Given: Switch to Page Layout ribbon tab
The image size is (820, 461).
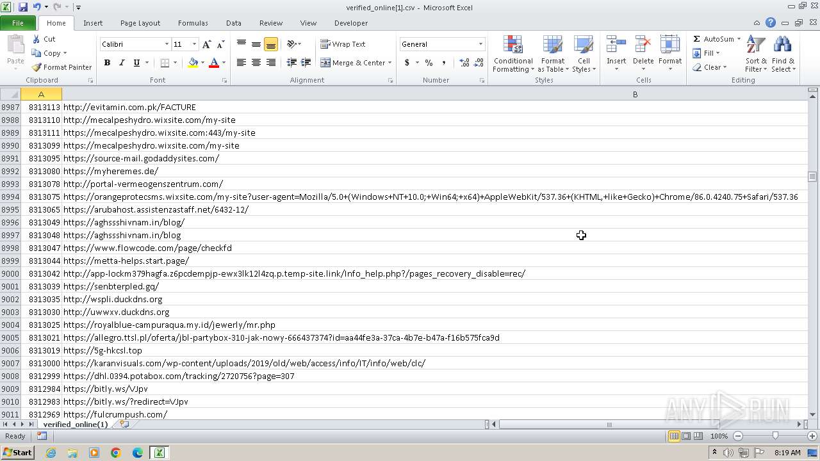Looking at the screenshot, I should coord(140,23).
